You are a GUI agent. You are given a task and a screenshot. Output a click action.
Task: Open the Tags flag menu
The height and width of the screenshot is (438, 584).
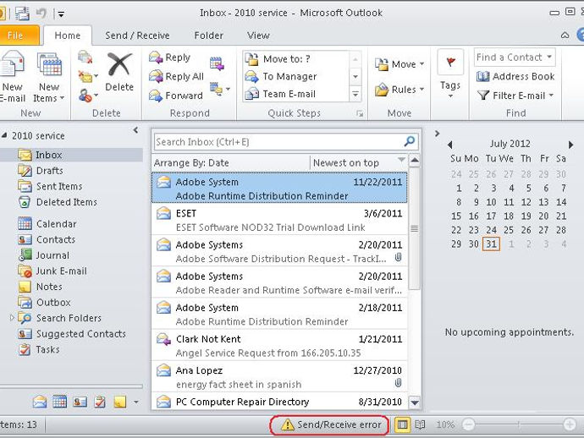click(450, 74)
